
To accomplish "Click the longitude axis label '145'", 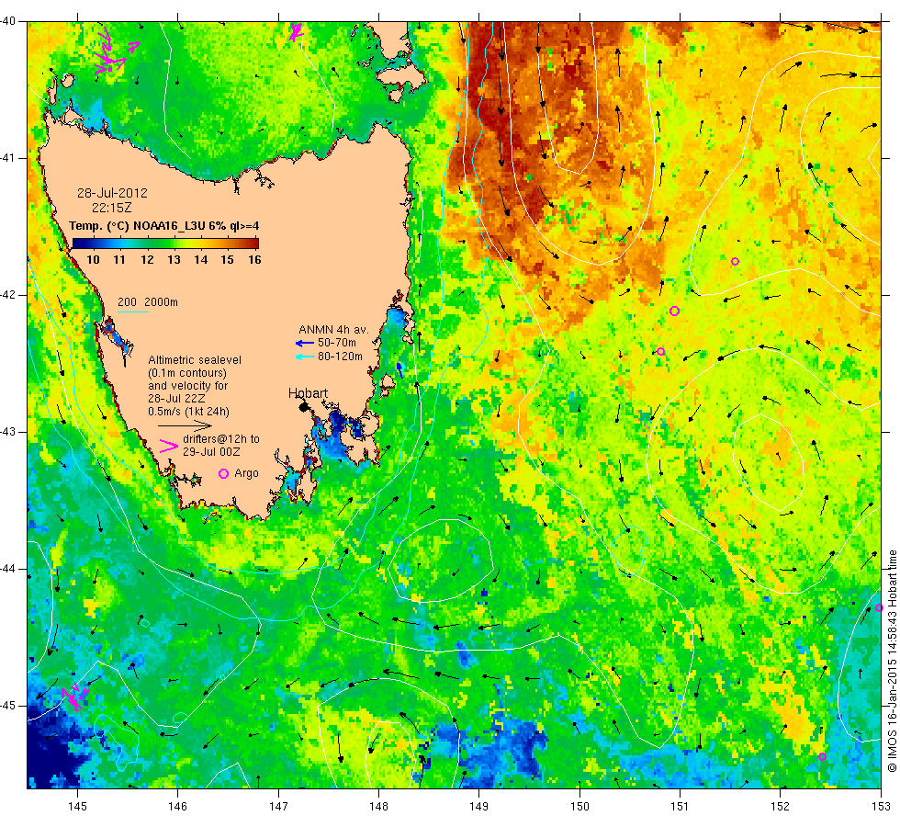I will 77,807.
